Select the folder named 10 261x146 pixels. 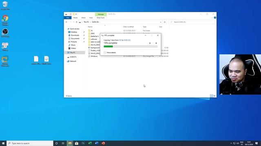(91, 31)
